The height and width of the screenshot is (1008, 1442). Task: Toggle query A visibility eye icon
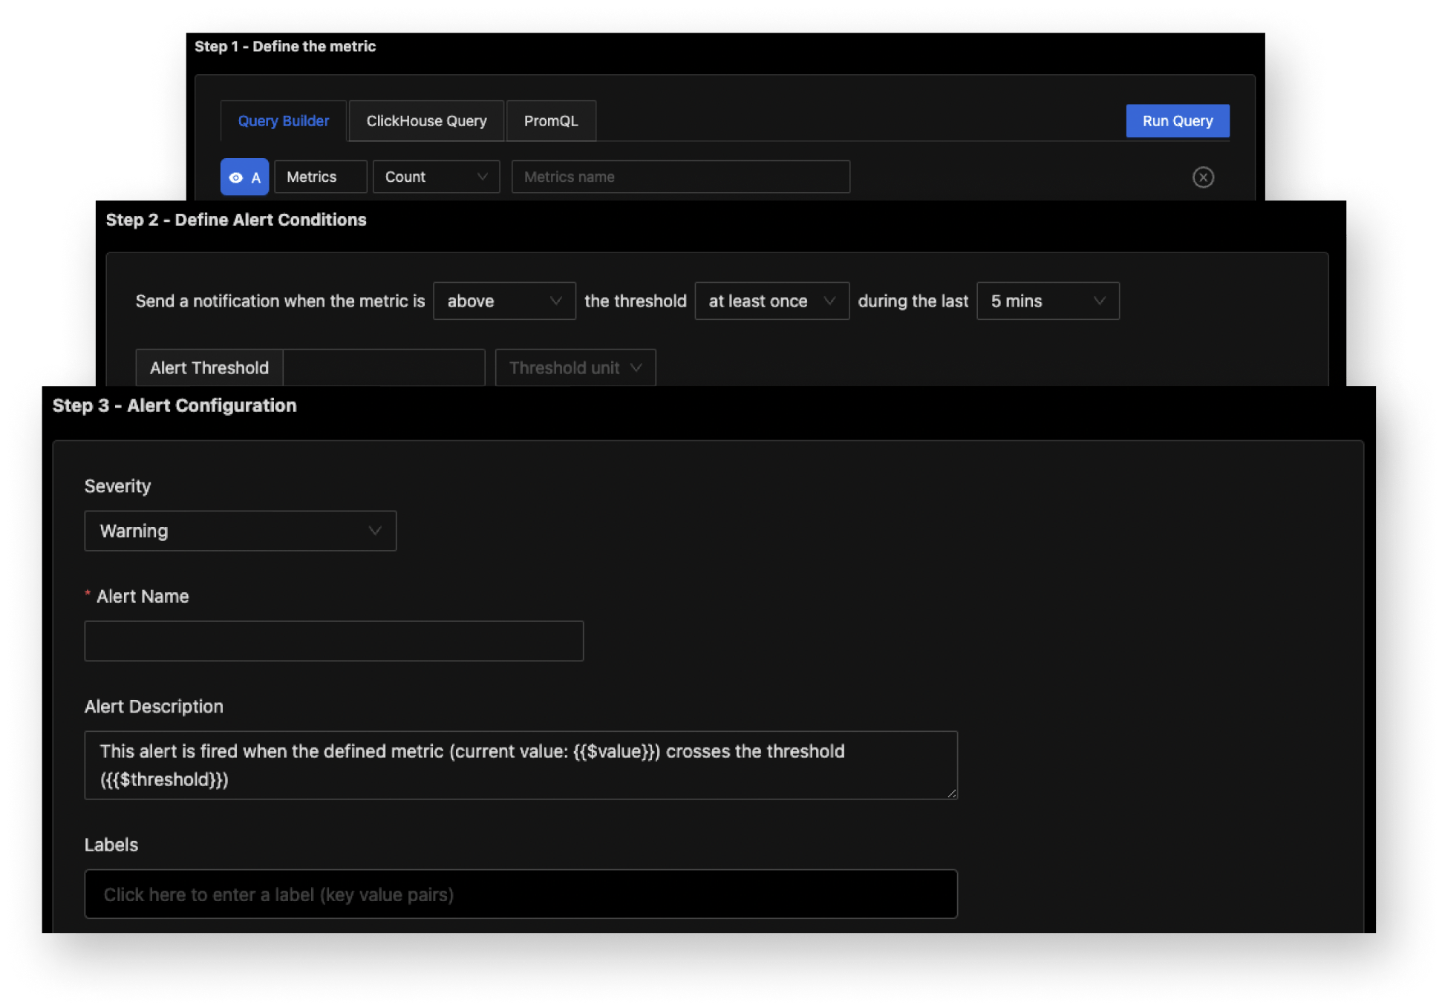(x=236, y=177)
